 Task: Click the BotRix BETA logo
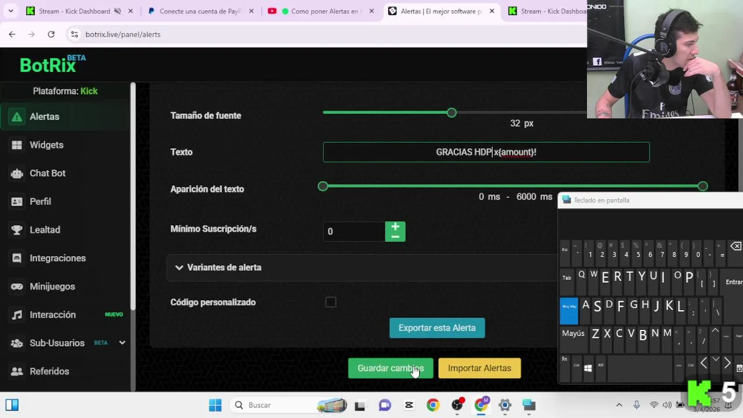pos(53,64)
